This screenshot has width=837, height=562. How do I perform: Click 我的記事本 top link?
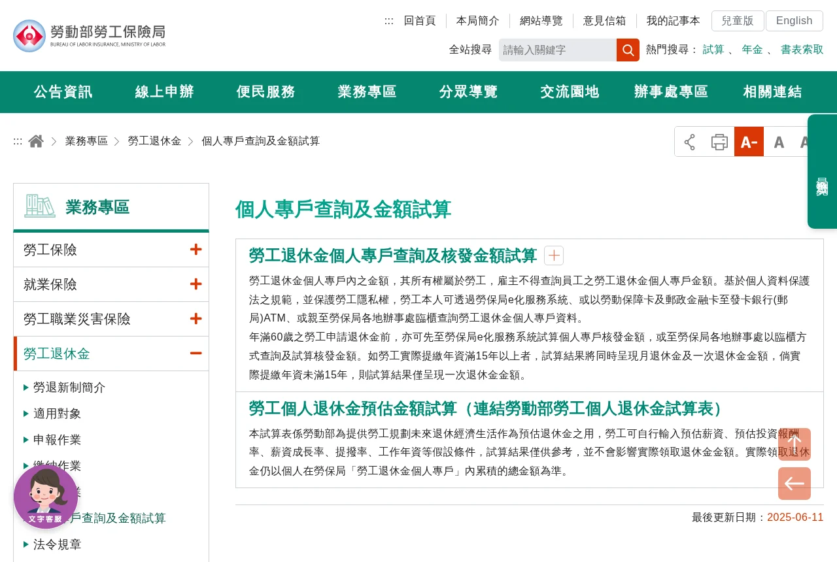pyautogui.click(x=674, y=21)
